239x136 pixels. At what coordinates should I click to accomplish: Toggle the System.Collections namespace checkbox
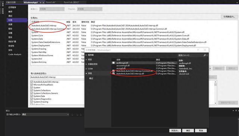pos(32,91)
